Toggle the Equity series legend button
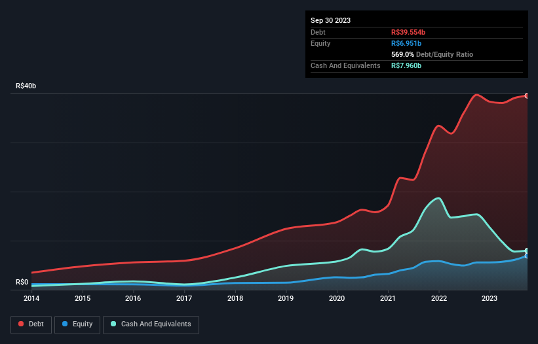Screen dimensions: 538x344 (77, 324)
